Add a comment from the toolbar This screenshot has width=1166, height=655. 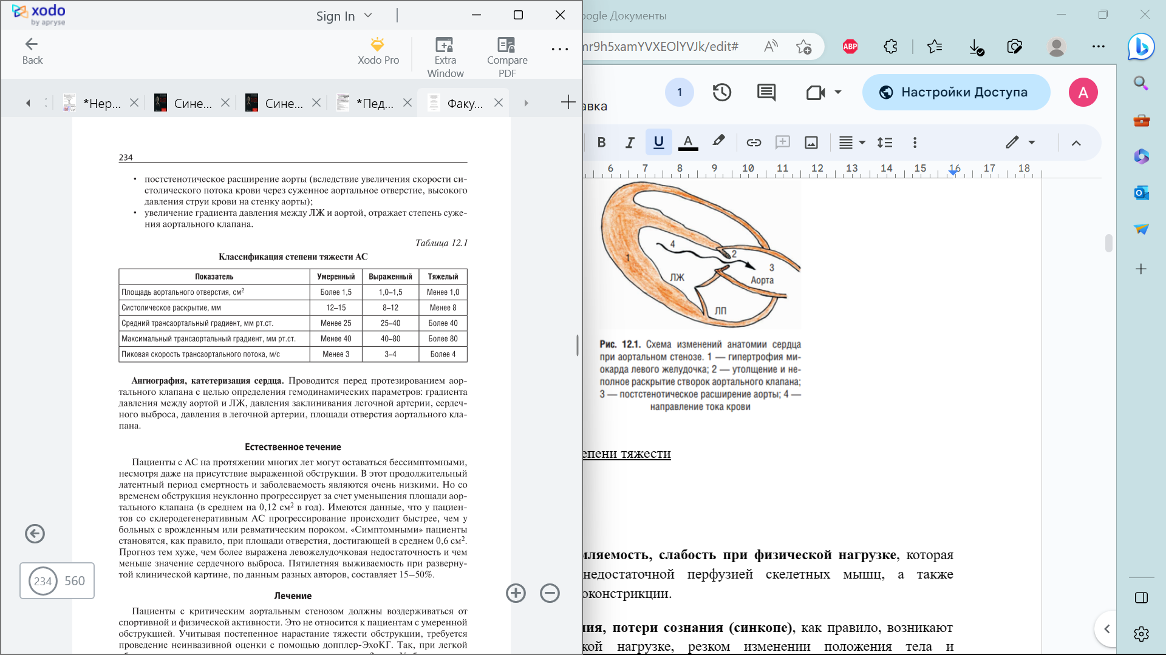click(x=782, y=143)
